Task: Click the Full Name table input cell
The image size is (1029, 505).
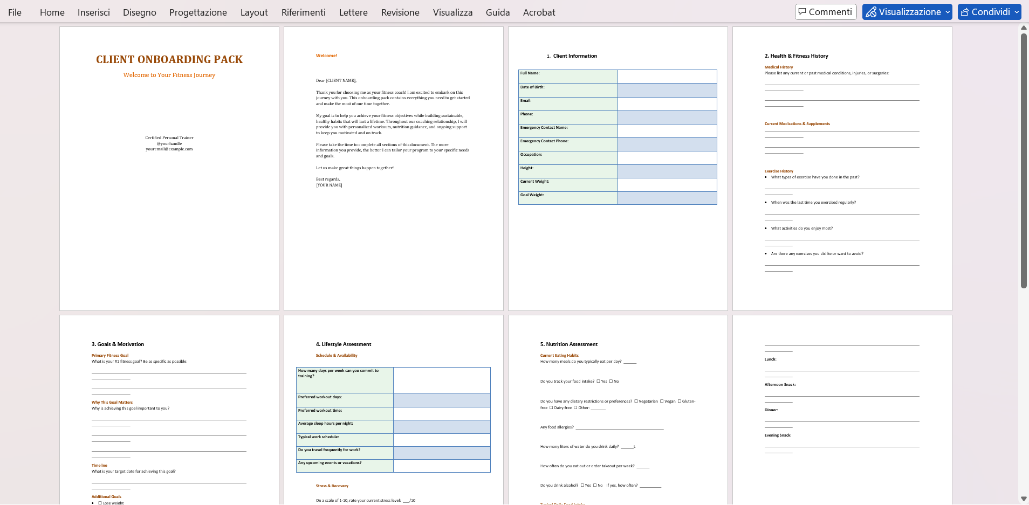Action: tap(667, 76)
